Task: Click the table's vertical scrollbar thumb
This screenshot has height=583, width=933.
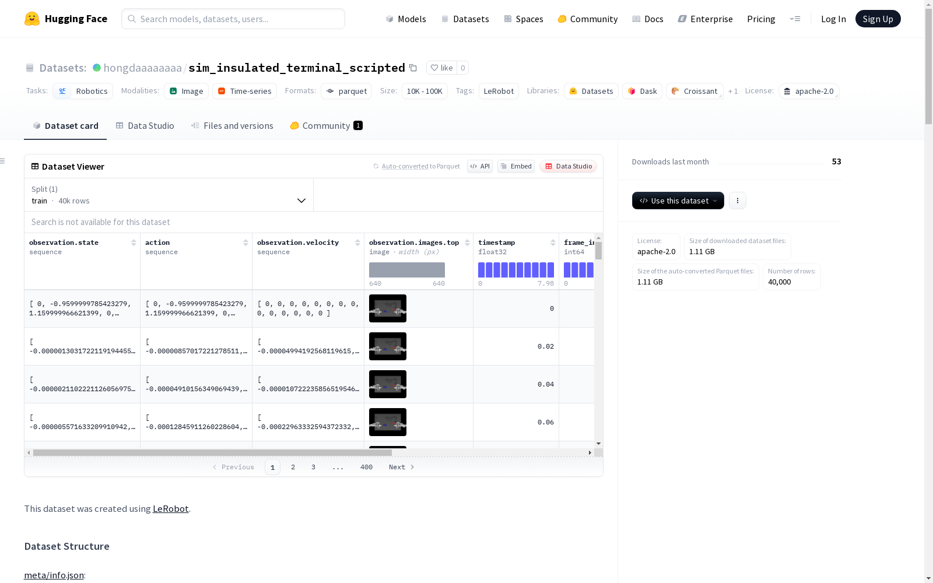Action: tap(598, 251)
